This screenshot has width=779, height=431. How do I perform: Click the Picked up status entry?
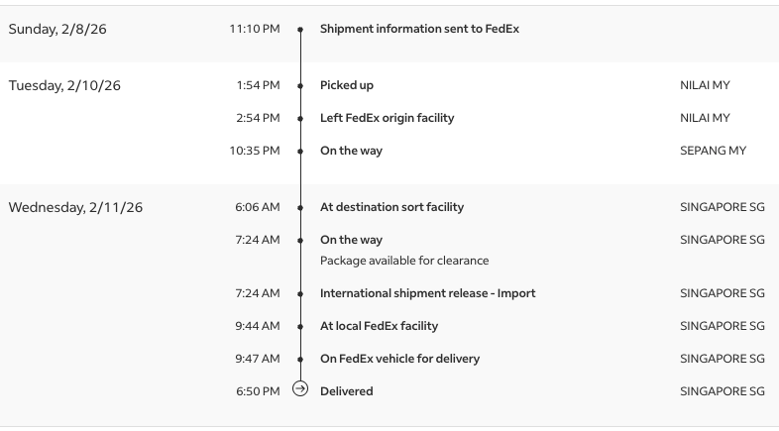click(346, 85)
